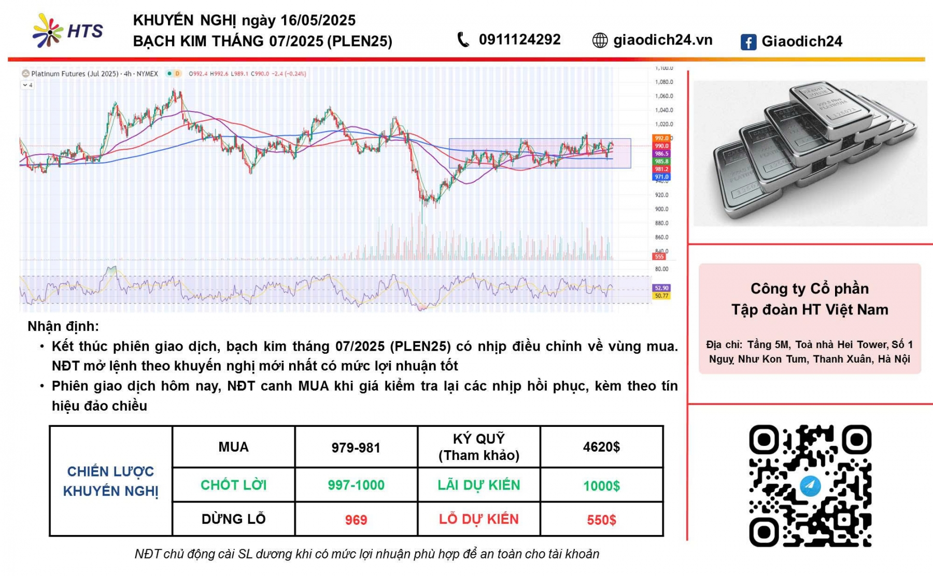Image resolution: width=933 pixels, height=576 pixels.
Task: Click the 'BẠCH KIM THÁNG 07/2025 (PLEN25)' heading
Action: click(x=262, y=41)
